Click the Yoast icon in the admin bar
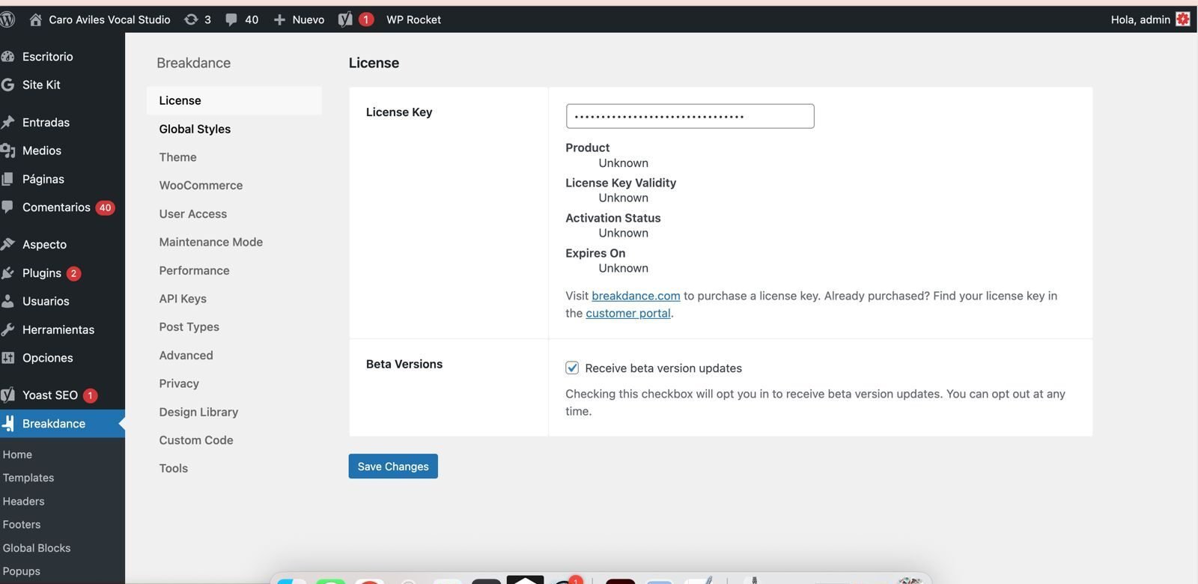 [x=345, y=19]
